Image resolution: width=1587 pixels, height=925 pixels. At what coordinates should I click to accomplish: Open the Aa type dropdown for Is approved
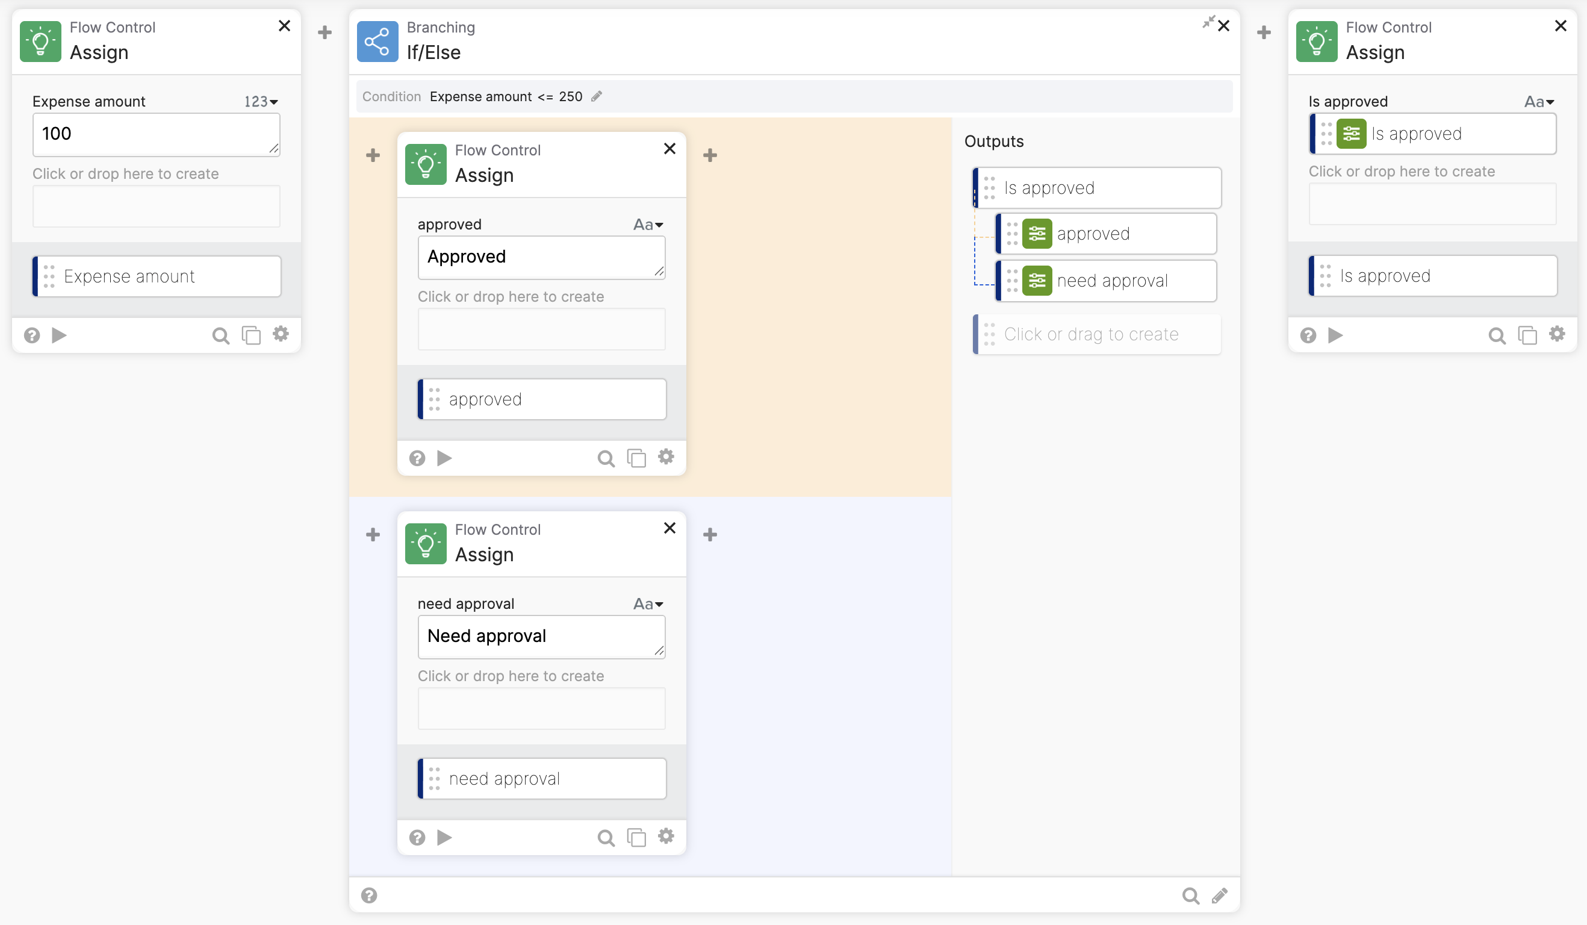(1539, 101)
